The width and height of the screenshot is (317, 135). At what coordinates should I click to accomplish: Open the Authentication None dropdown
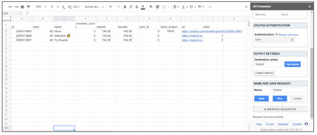point(274,40)
